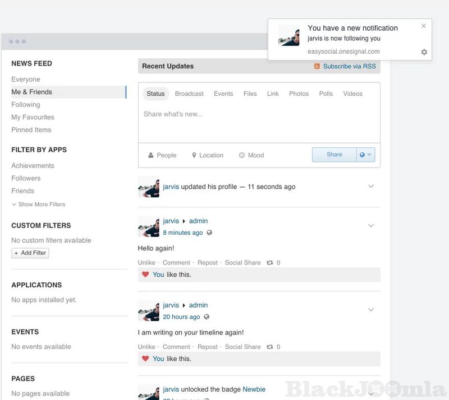Expand options for profile update post
Viewport: 449px width, 400px height.
pyautogui.click(x=370, y=187)
